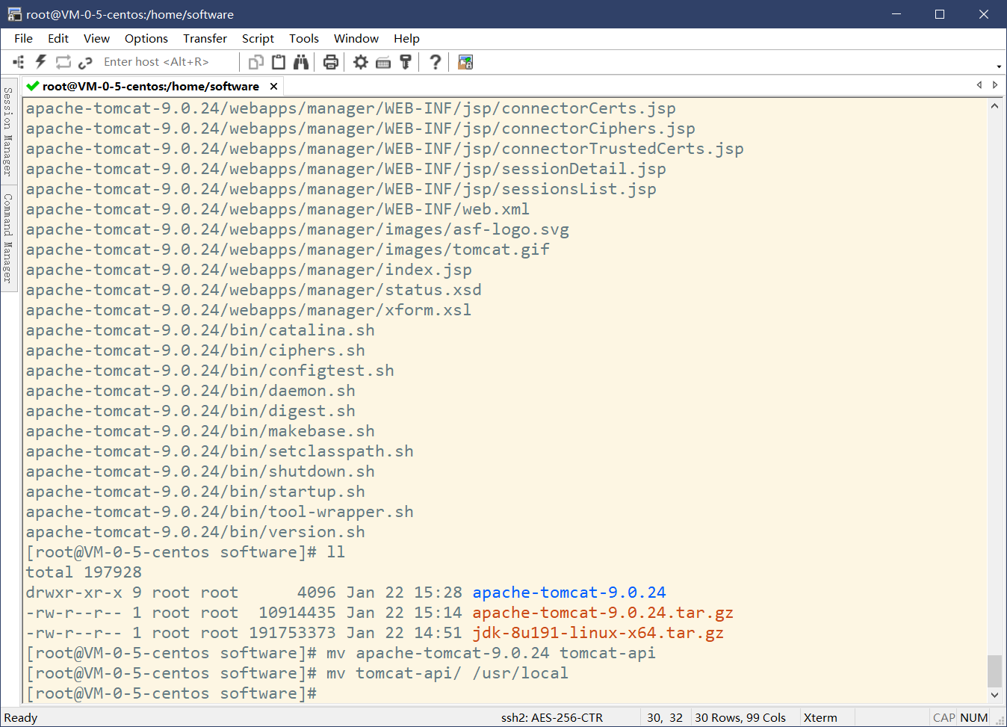Screen dimensions: 1007x727
Task: Open the Edit menu
Action: click(58, 38)
